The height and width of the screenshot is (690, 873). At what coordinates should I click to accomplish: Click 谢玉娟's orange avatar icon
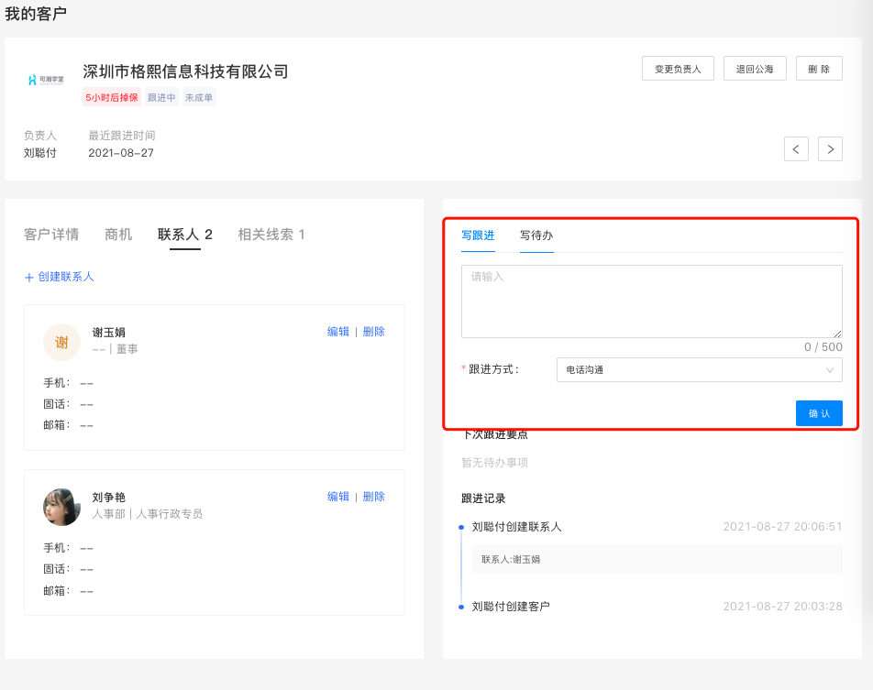coord(61,343)
